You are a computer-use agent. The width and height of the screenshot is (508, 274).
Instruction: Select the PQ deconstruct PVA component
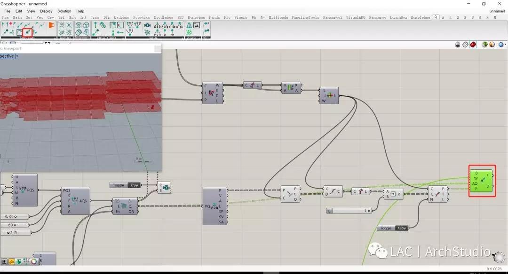pos(215,206)
